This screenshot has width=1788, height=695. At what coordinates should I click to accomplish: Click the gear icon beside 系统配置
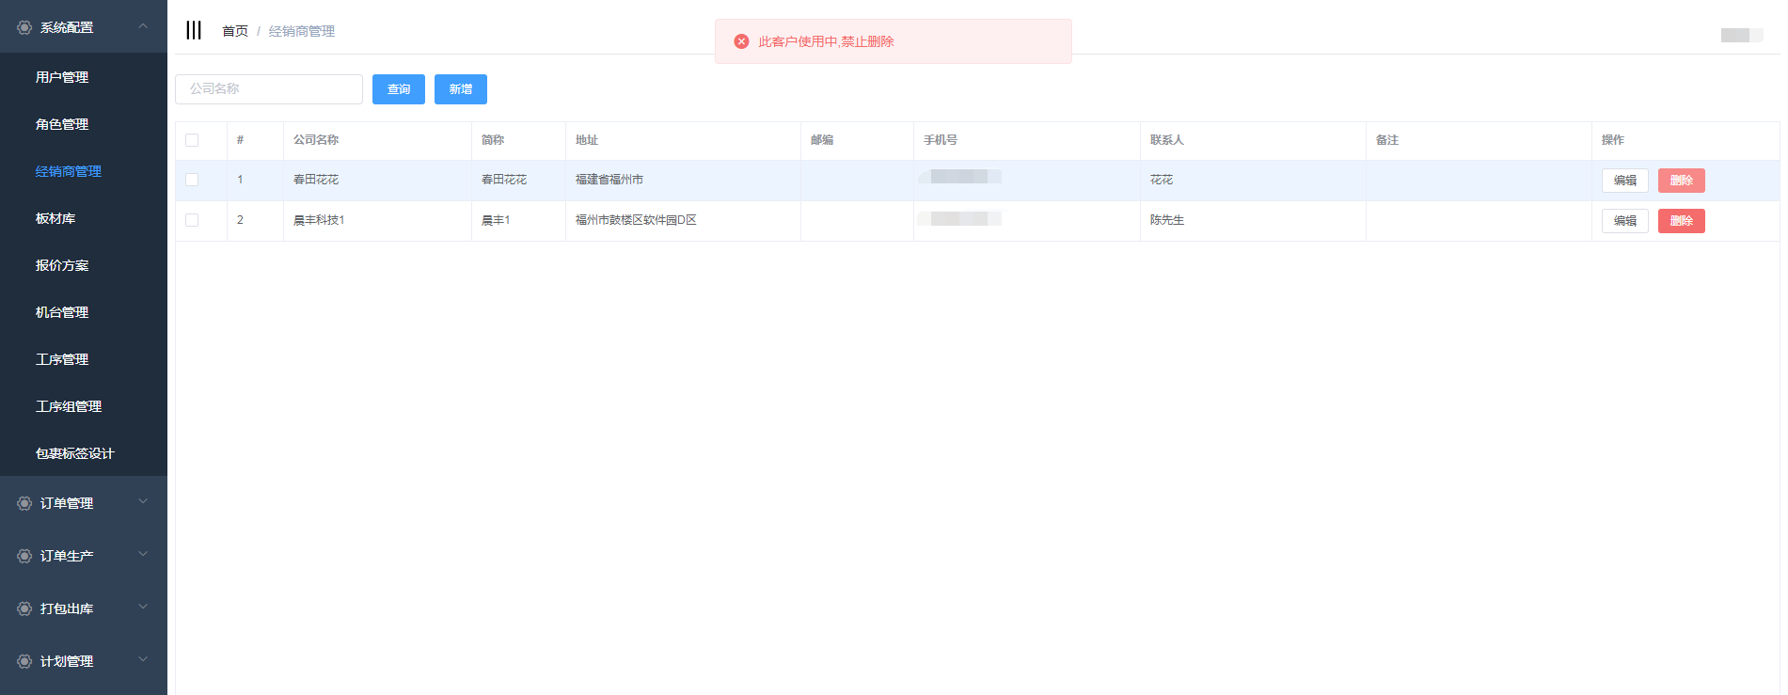(x=24, y=28)
